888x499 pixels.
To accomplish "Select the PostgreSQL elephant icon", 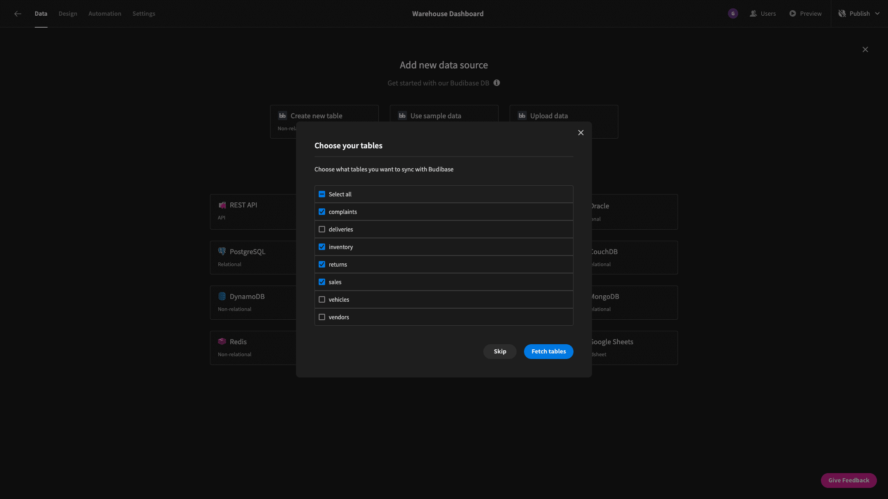I will click(222, 251).
